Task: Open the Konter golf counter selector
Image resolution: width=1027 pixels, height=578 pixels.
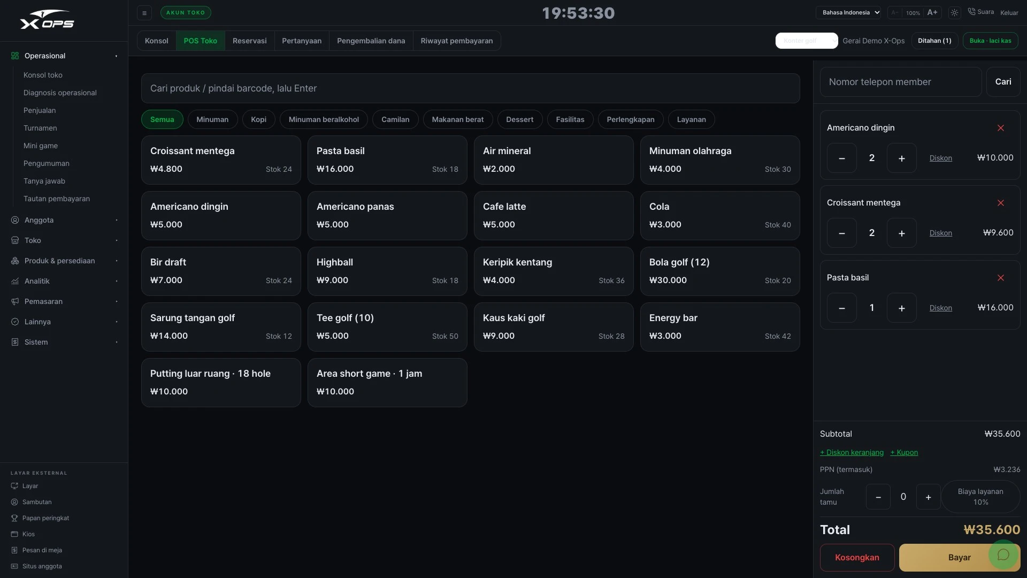Action: tap(807, 41)
